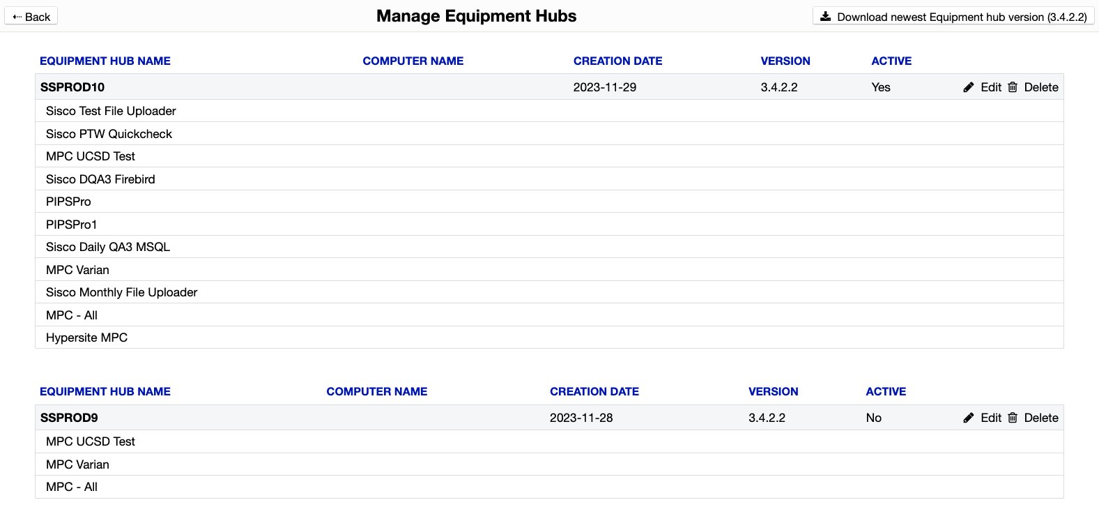The width and height of the screenshot is (1099, 507).
Task: Click the Hypersite MPC row
Action: [86, 338]
